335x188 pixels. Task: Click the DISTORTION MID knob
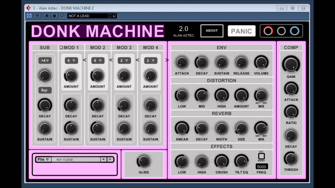point(202,95)
